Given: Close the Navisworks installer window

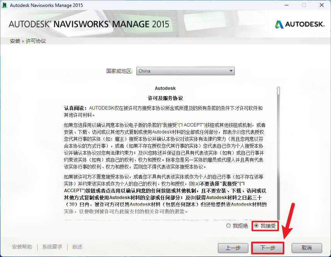Looking at the screenshot, I should [x=322, y=5].
